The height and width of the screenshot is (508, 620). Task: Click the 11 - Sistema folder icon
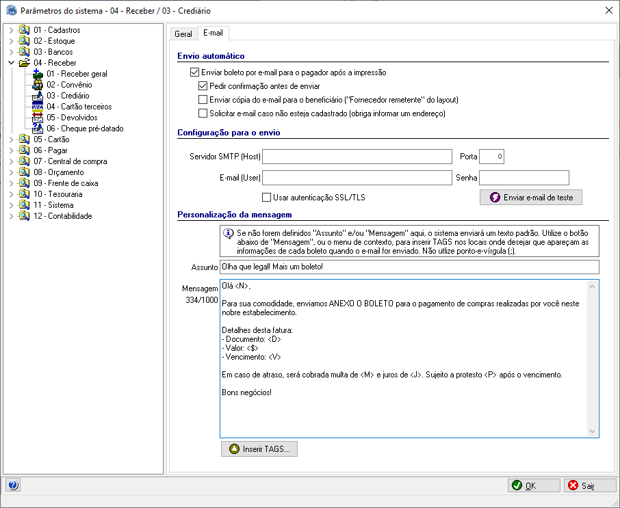pyautogui.click(x=24, y=205)
